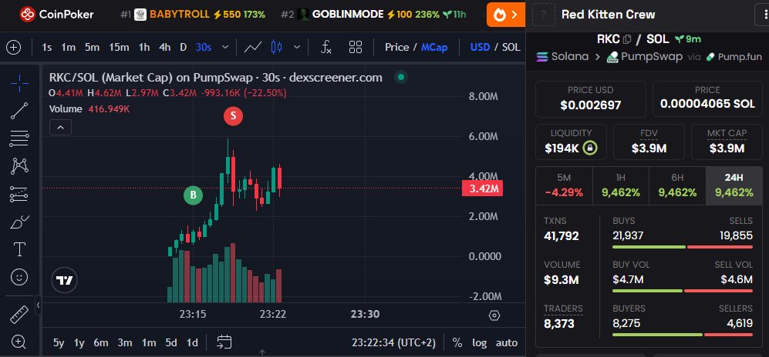Select the 1s timeframe
Screen dimensions: 769x357
(x=47, y=48)
